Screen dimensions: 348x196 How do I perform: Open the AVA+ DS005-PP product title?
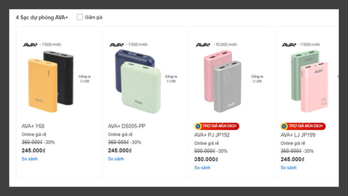point(127,126)
